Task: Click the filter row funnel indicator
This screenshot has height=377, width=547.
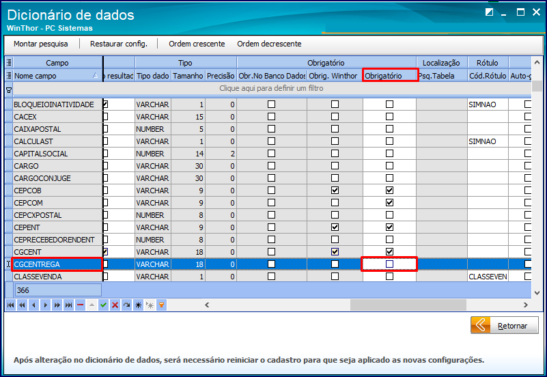Action: click(9, 90)
